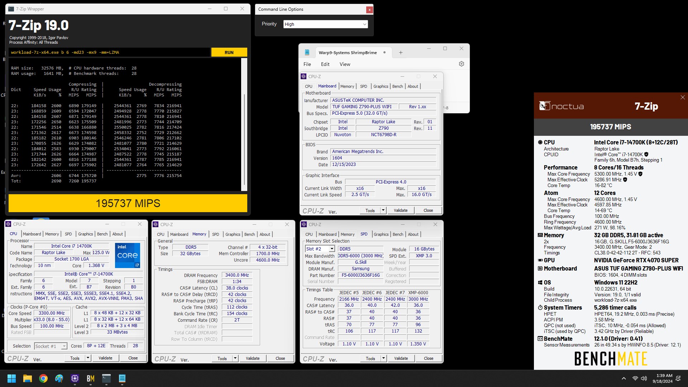
Task: Click the Noctua logo in BenchMate panel
Action: coord(562,106)
